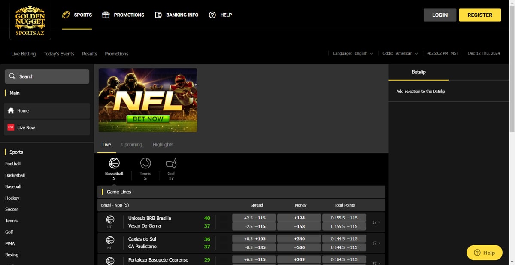Open the floating yellow Help widget
This screenshot has height=265, width=515.
(484, 253)
